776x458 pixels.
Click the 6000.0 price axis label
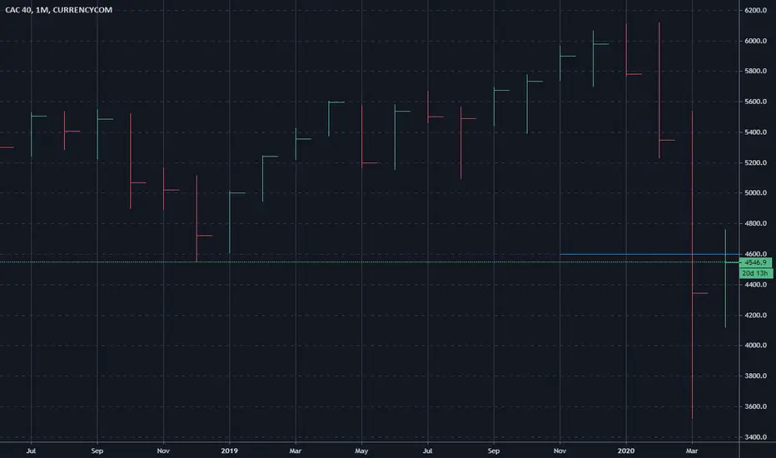[755, 41]
